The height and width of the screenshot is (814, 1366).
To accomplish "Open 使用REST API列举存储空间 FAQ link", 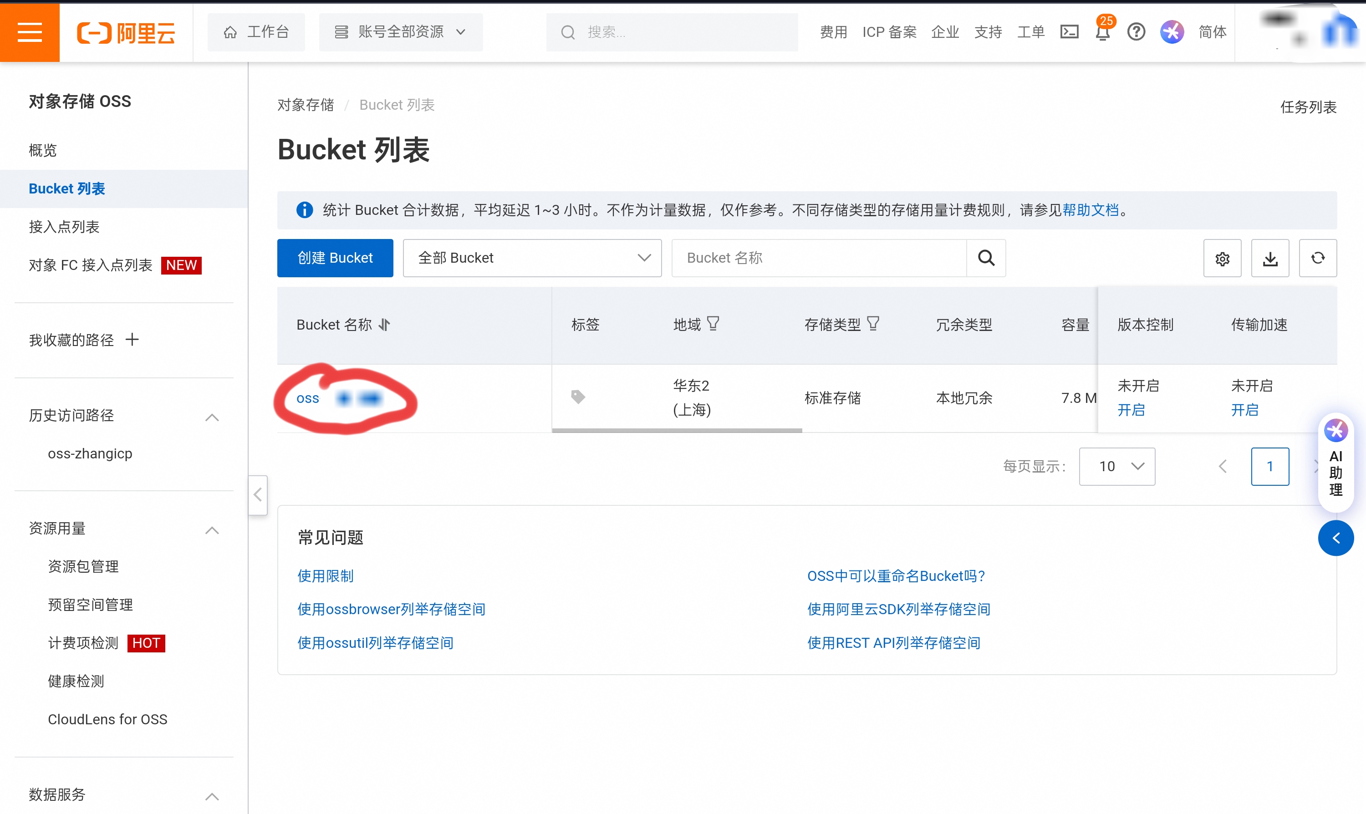I will click(x=894, y=643).
